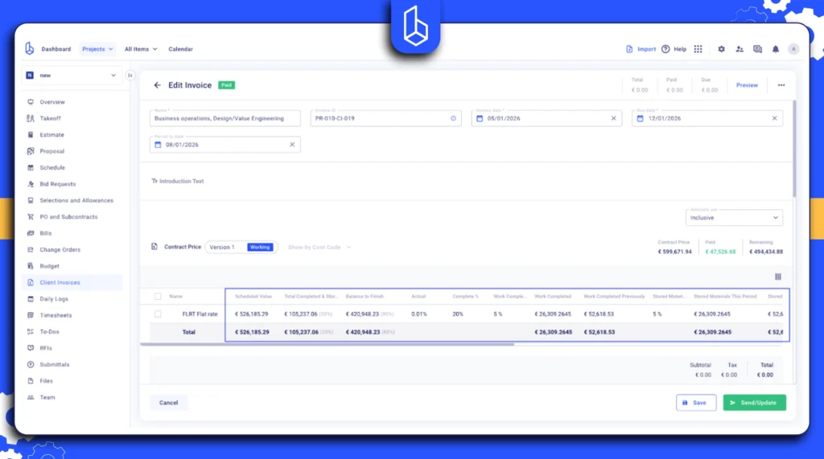
Task: Clear the period to date 08/01/2026
Action: coord(292,145)
